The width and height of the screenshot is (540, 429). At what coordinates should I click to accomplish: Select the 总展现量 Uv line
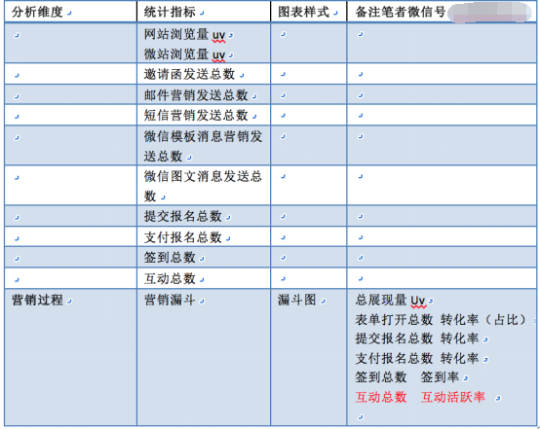(391, 300)
